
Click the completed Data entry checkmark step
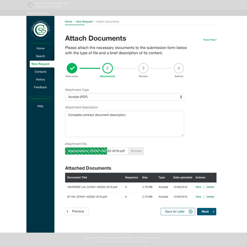72,68
